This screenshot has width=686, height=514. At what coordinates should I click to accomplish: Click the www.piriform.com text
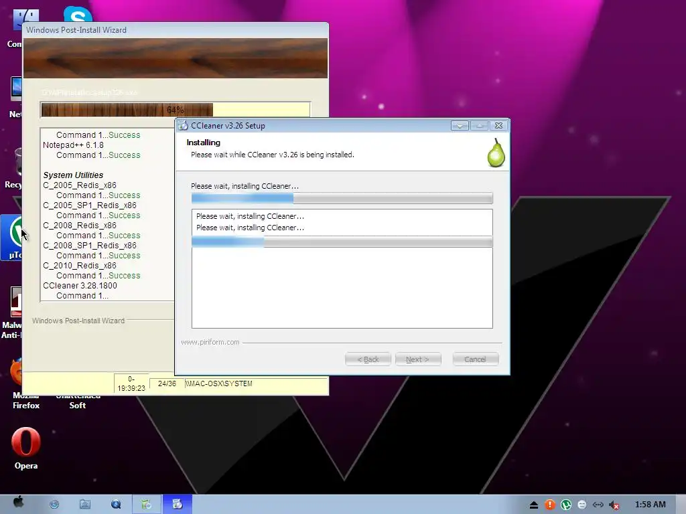pyautogui.click(x=210, y=342)
